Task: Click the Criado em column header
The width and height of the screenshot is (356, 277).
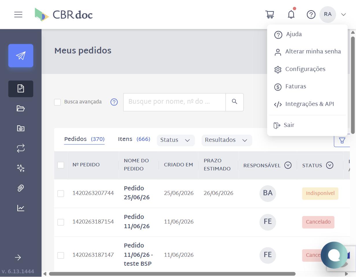Action: click(x=178, y=165)
